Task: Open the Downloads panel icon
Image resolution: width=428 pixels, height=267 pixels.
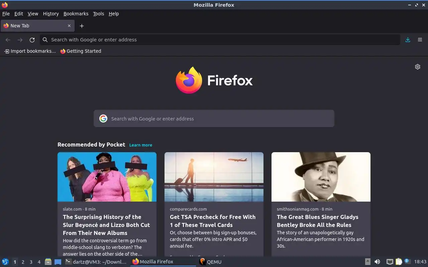Action: pos(408,40)
